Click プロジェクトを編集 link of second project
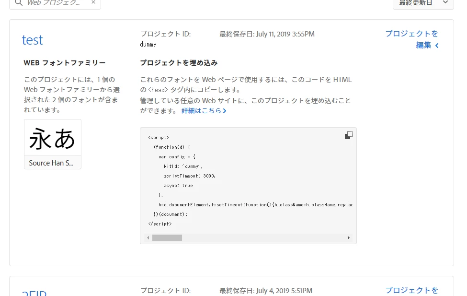Viewport: 467px width, 296px height. pos(412,290)
